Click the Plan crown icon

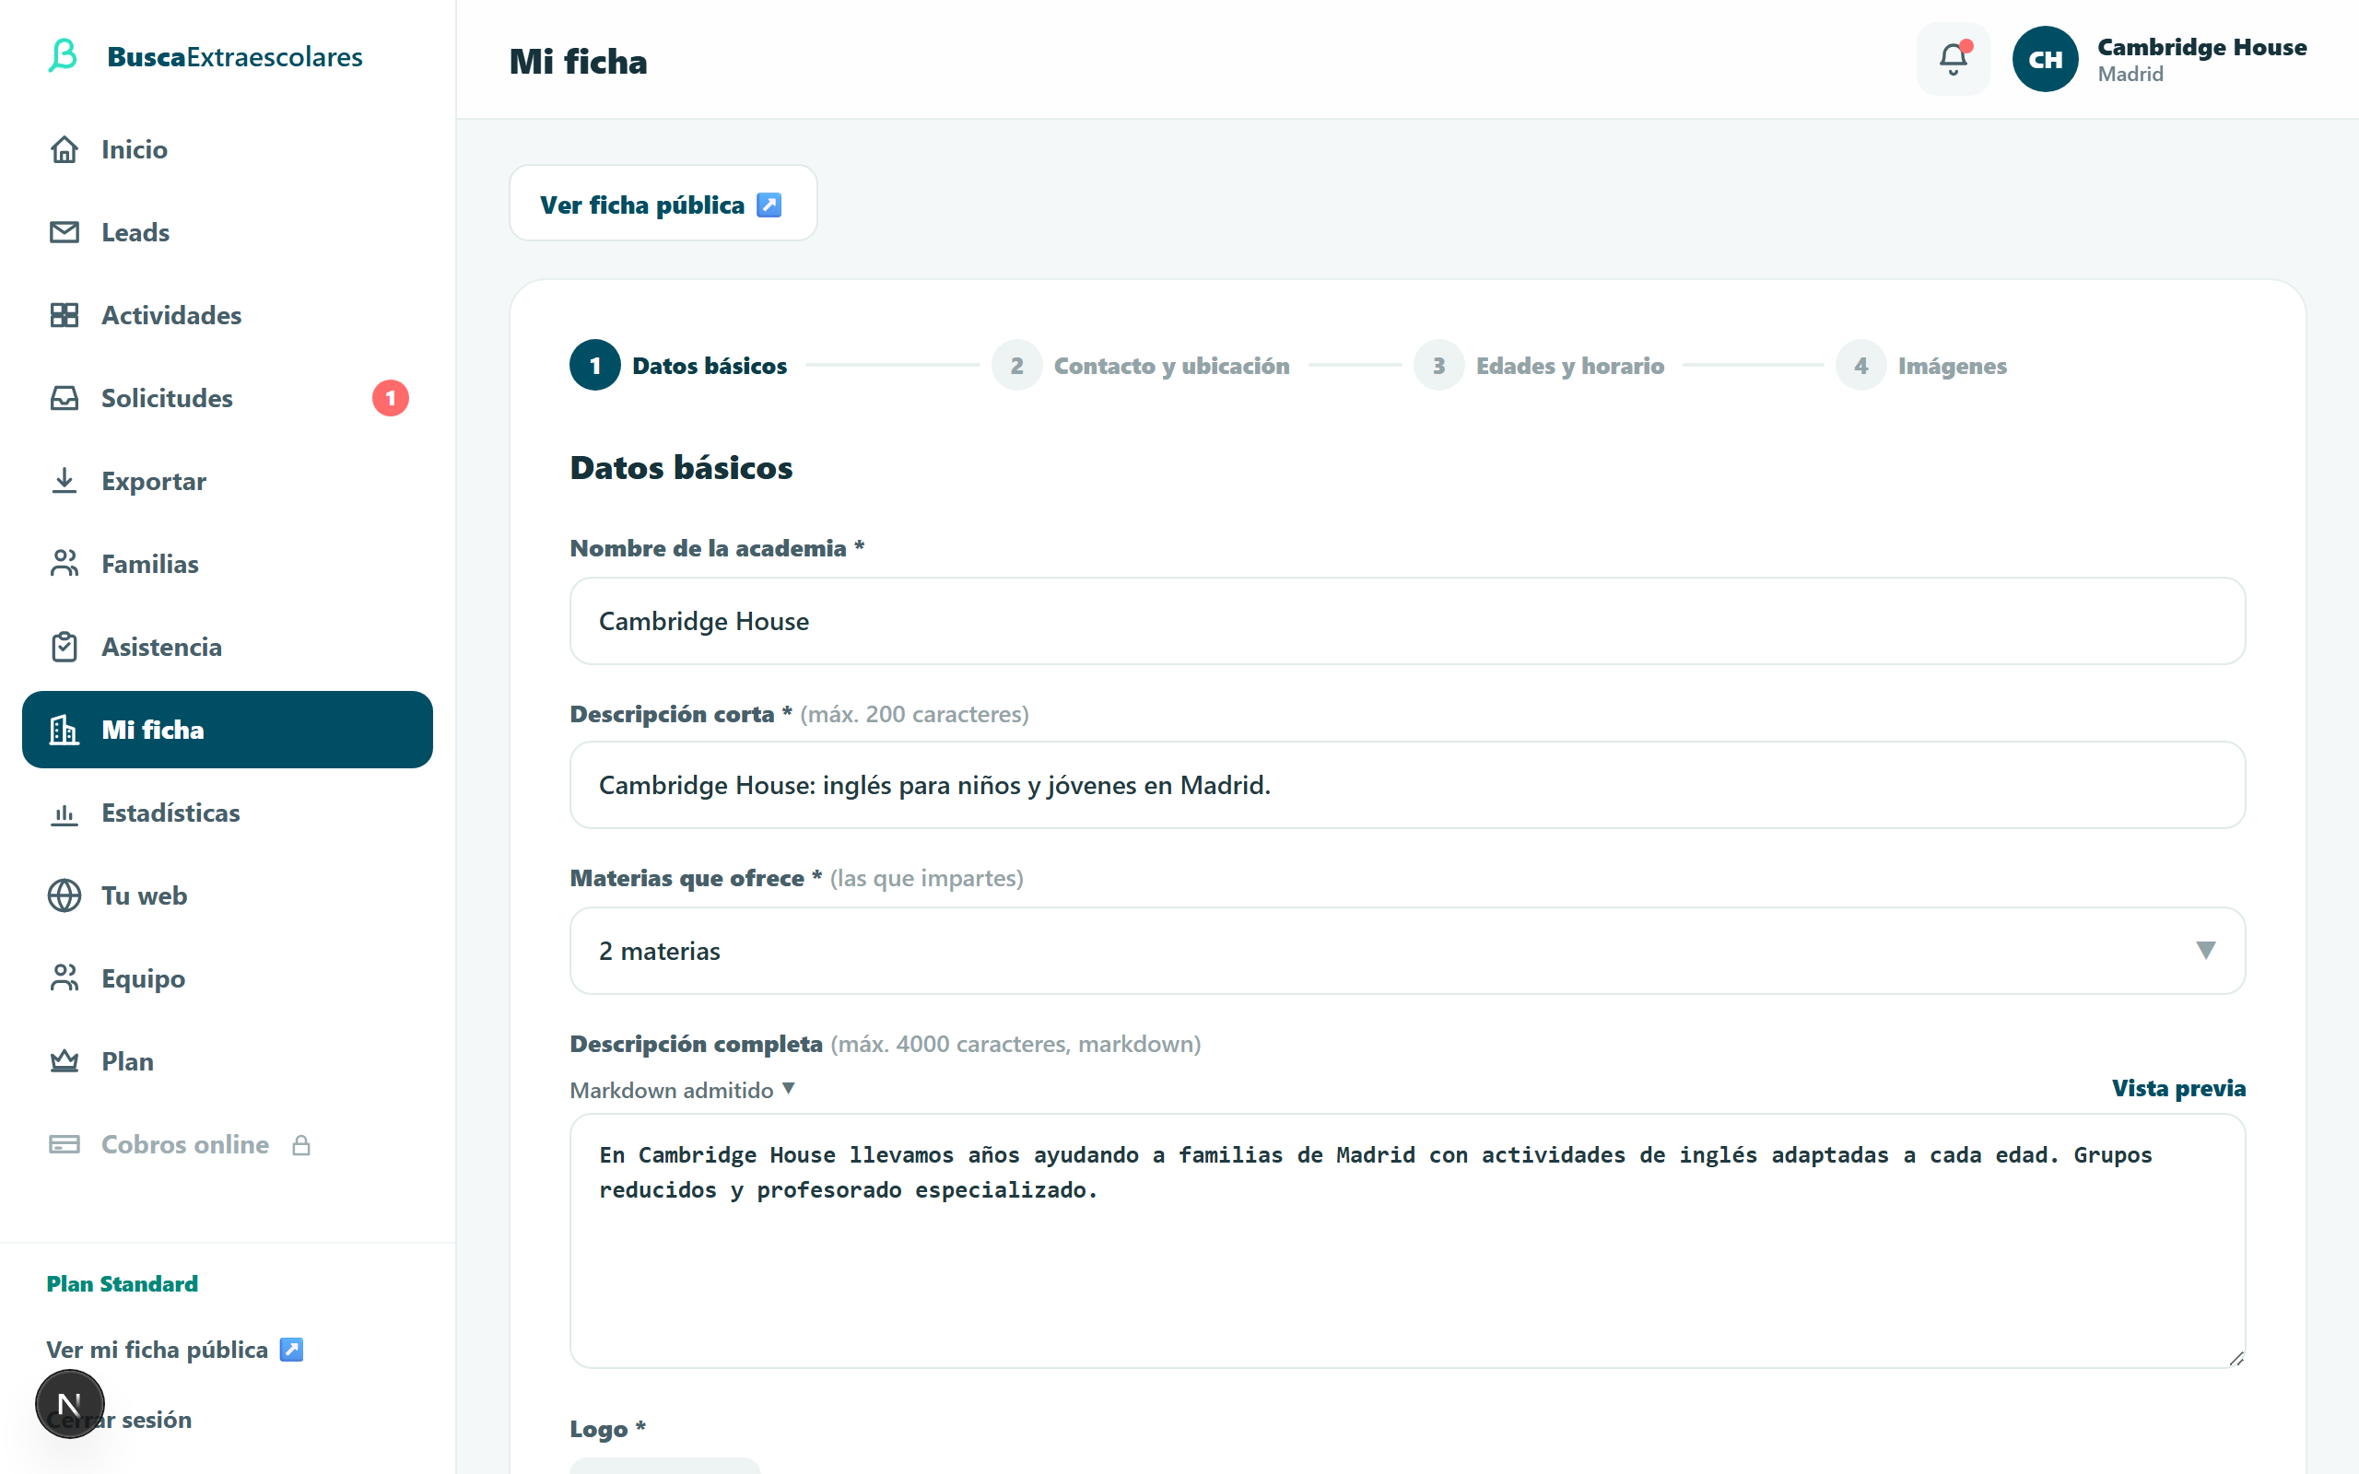65,1060
